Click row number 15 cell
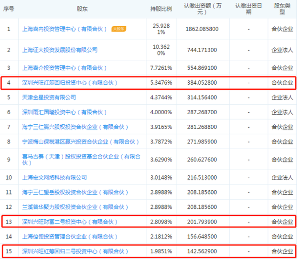Screen dimensions: 301x260 pyautogui.click(x=9, y=251)
